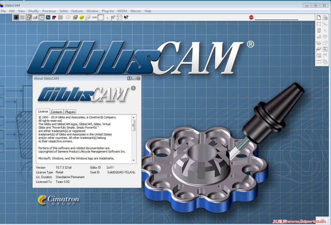The image size is (331, 225).
Task: Open the Processes menu
Action: (49, 11)
